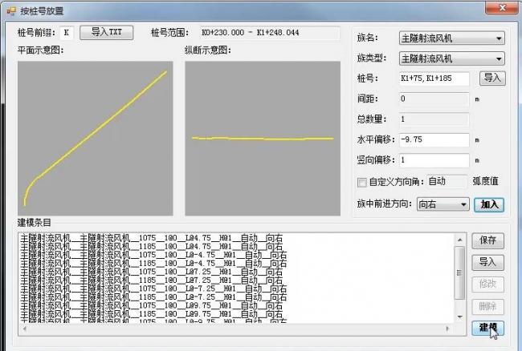The height and width of the screenshot is (351, 522).
Task: Enable the 自定义方向角 checkbox
Action: point(362,182)
